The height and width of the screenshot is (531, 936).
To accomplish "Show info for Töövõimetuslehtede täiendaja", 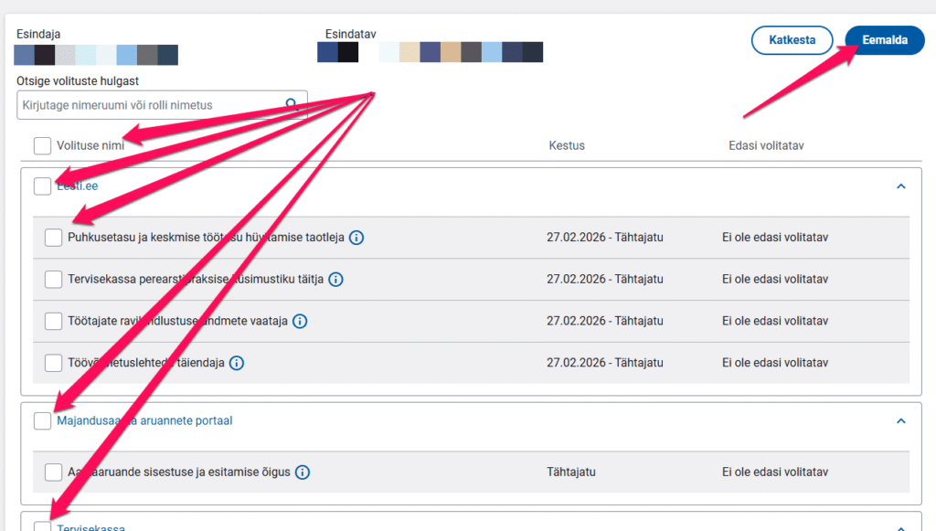I will [x=236, y=363].
